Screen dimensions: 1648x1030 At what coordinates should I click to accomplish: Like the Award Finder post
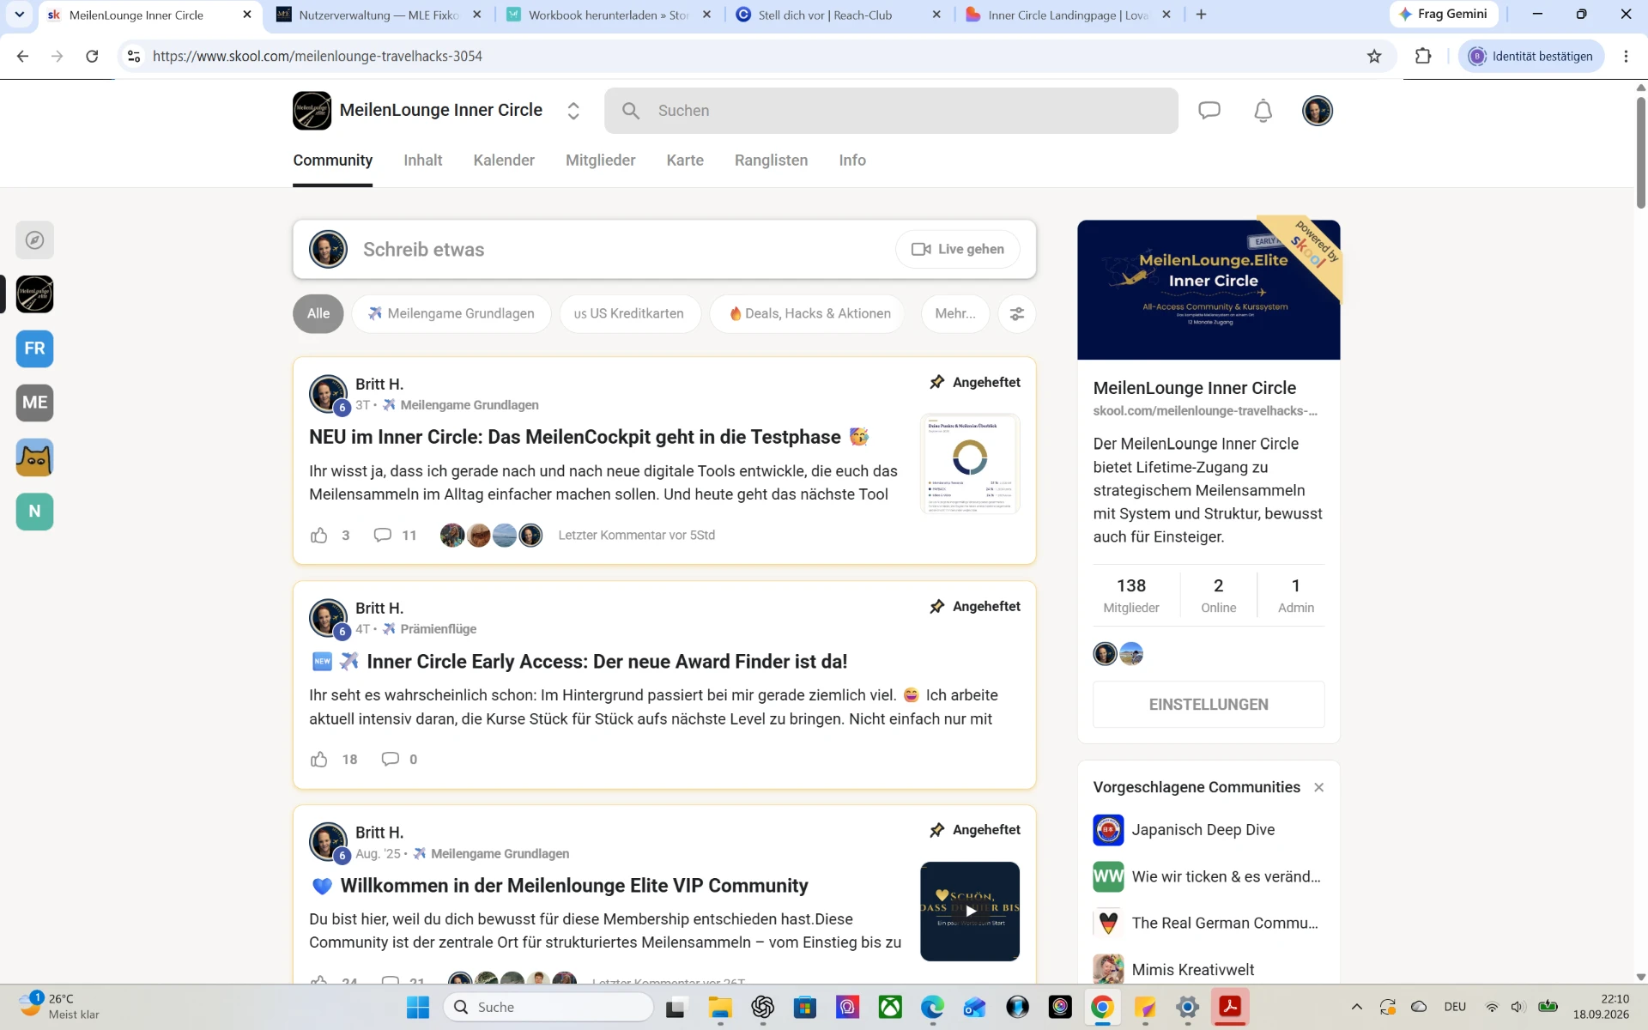point(319,760)
